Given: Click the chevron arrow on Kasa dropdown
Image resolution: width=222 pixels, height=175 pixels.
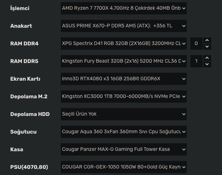Looking at the screenshot, I should pyautogui.click(x=184, y=149).
